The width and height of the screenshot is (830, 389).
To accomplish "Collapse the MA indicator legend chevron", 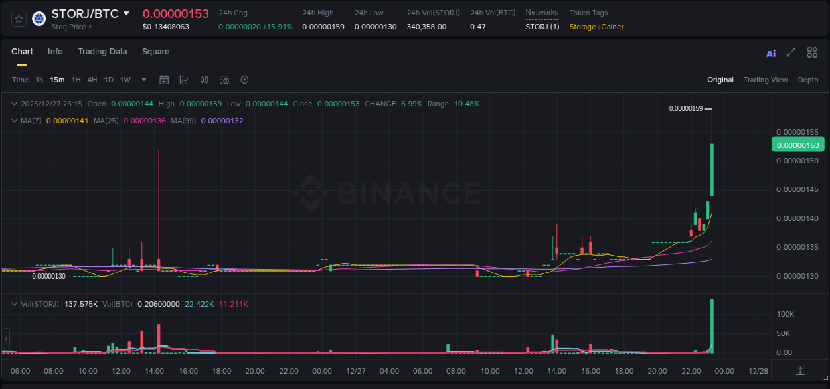I will 13,121.
